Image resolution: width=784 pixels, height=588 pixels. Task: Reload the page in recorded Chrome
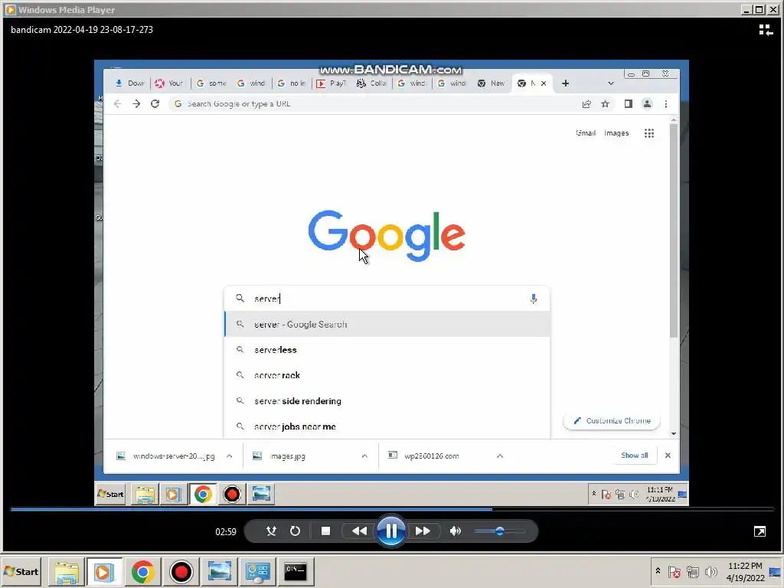click(155, 104)
